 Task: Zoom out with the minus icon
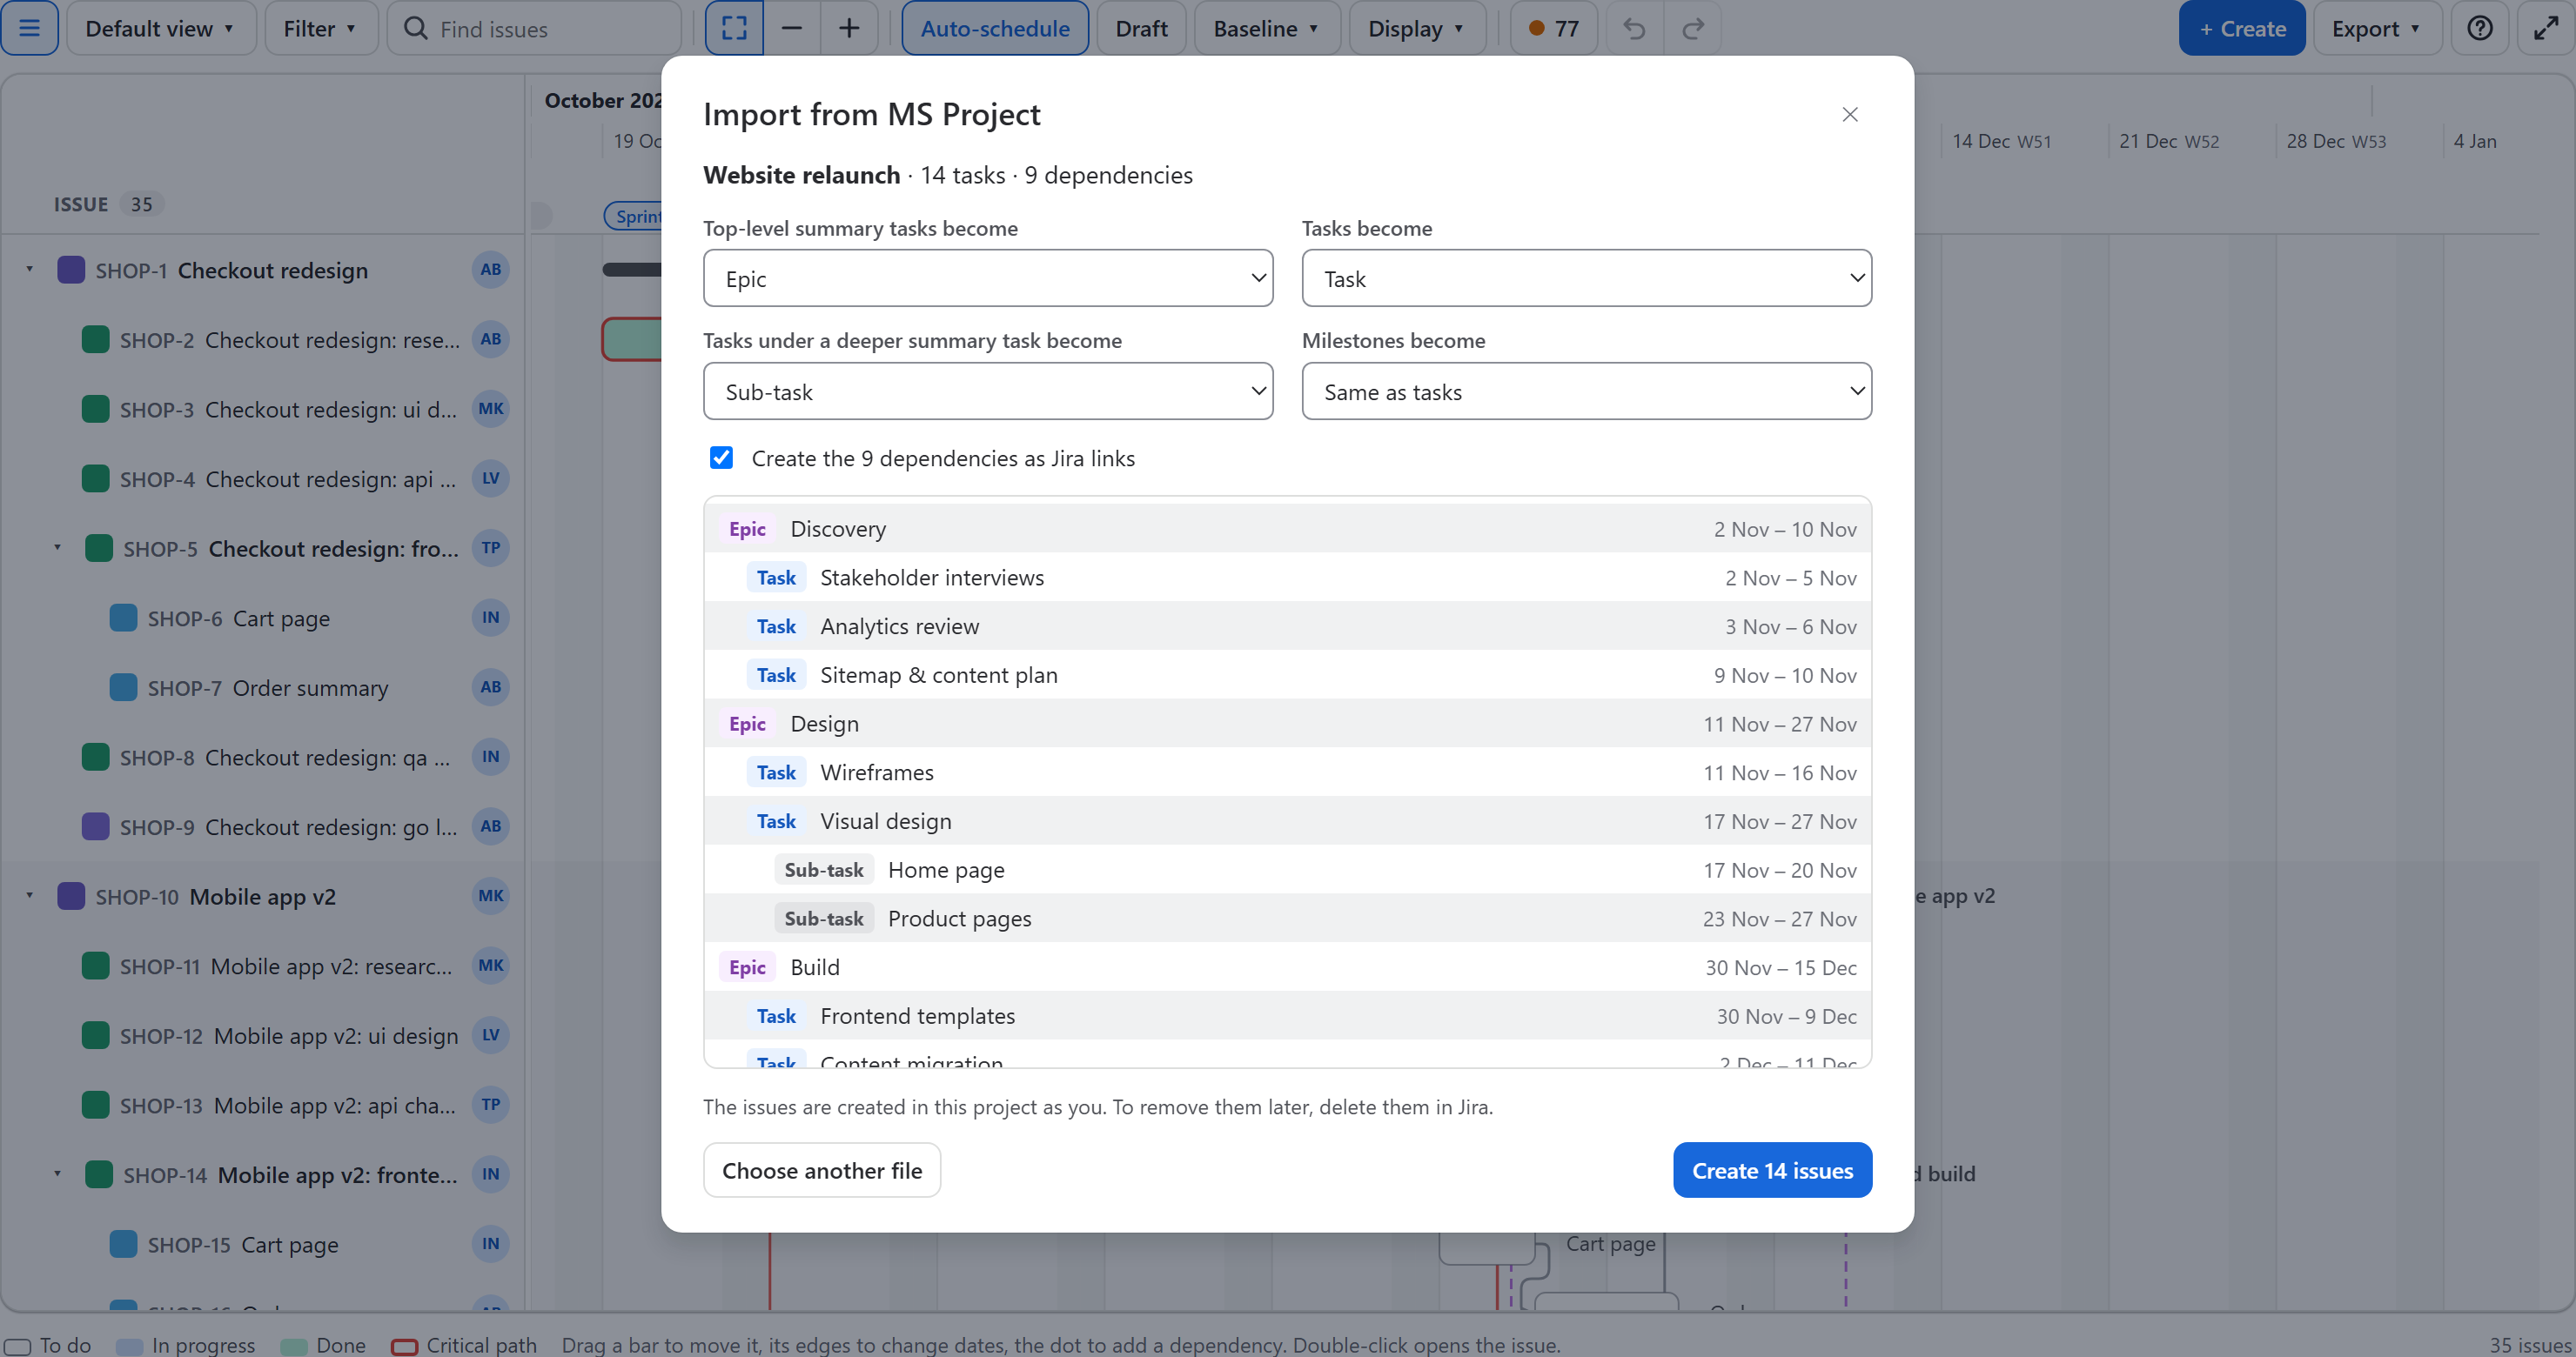tap(791, 28)
